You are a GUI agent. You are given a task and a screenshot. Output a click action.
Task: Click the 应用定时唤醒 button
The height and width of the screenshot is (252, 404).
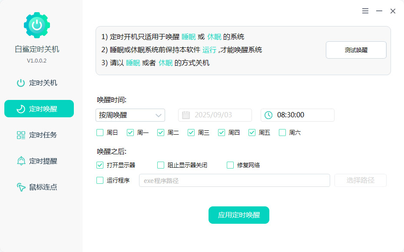pos(238,215)
